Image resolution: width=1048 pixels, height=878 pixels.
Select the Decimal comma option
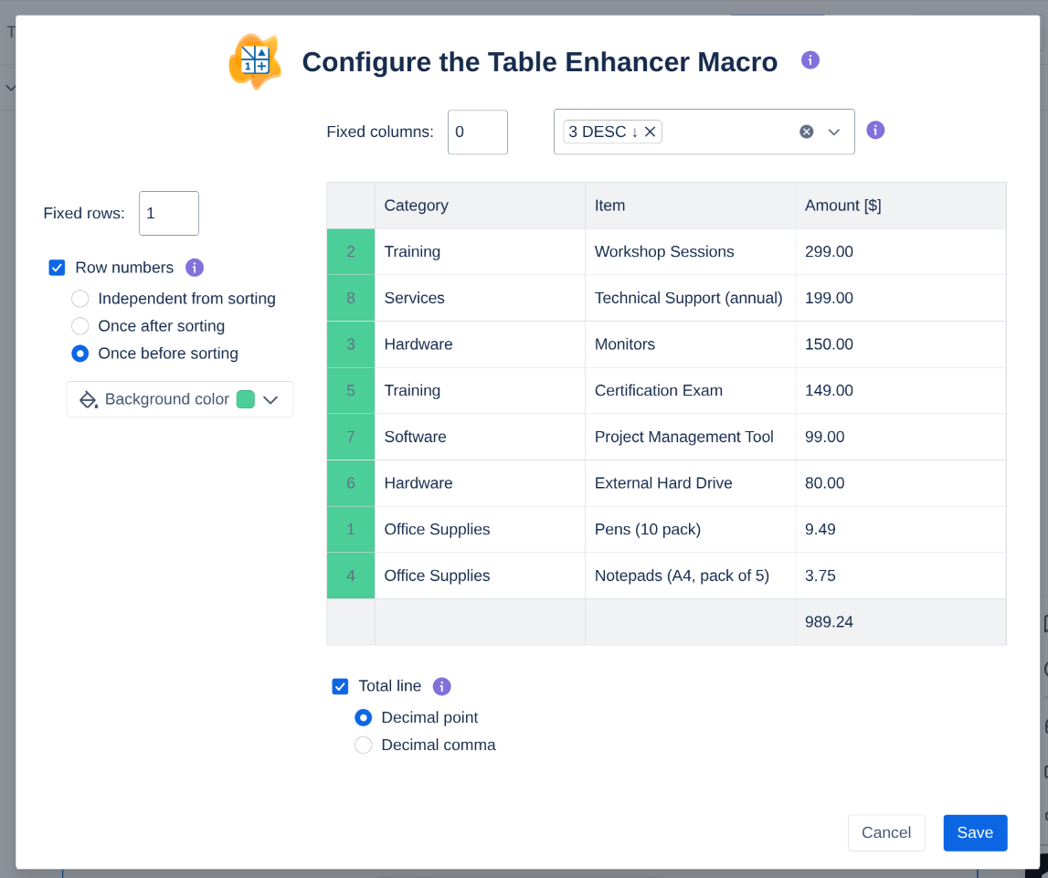point(364,745)
